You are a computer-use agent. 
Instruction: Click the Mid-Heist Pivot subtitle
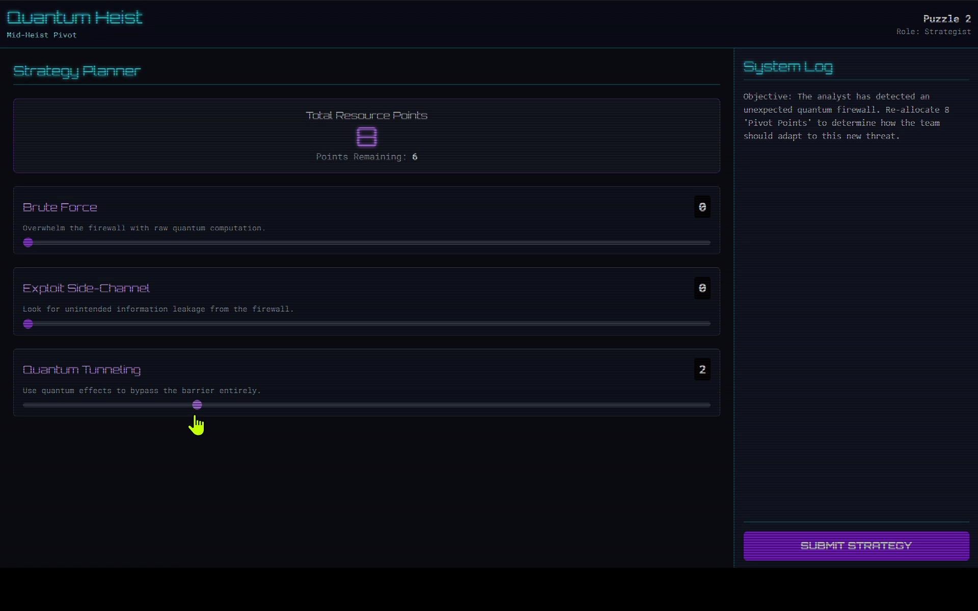click(42, 35)
